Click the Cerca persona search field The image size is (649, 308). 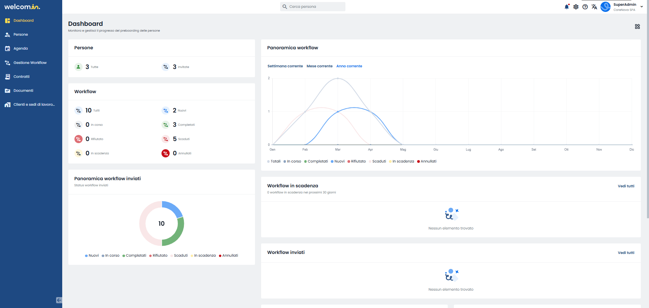tap(313, 7)
